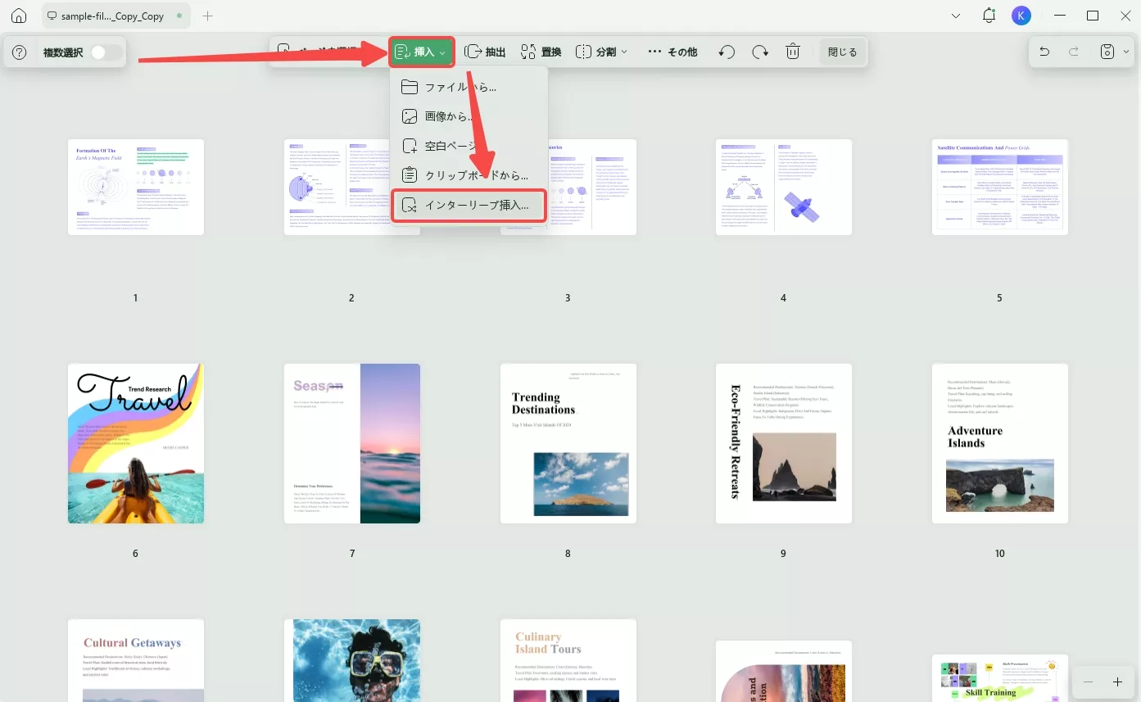This screenshot has height=702, width=1141.
Task: Select インターリーブ挿入... menu entry
Action: tap(469, 205)
